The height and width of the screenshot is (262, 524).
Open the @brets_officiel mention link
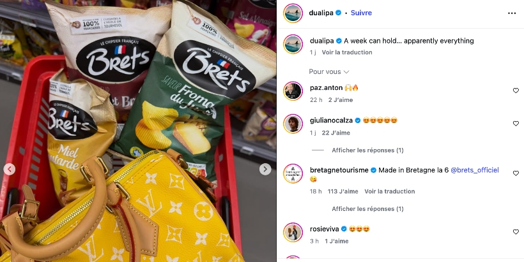[475, 170]
